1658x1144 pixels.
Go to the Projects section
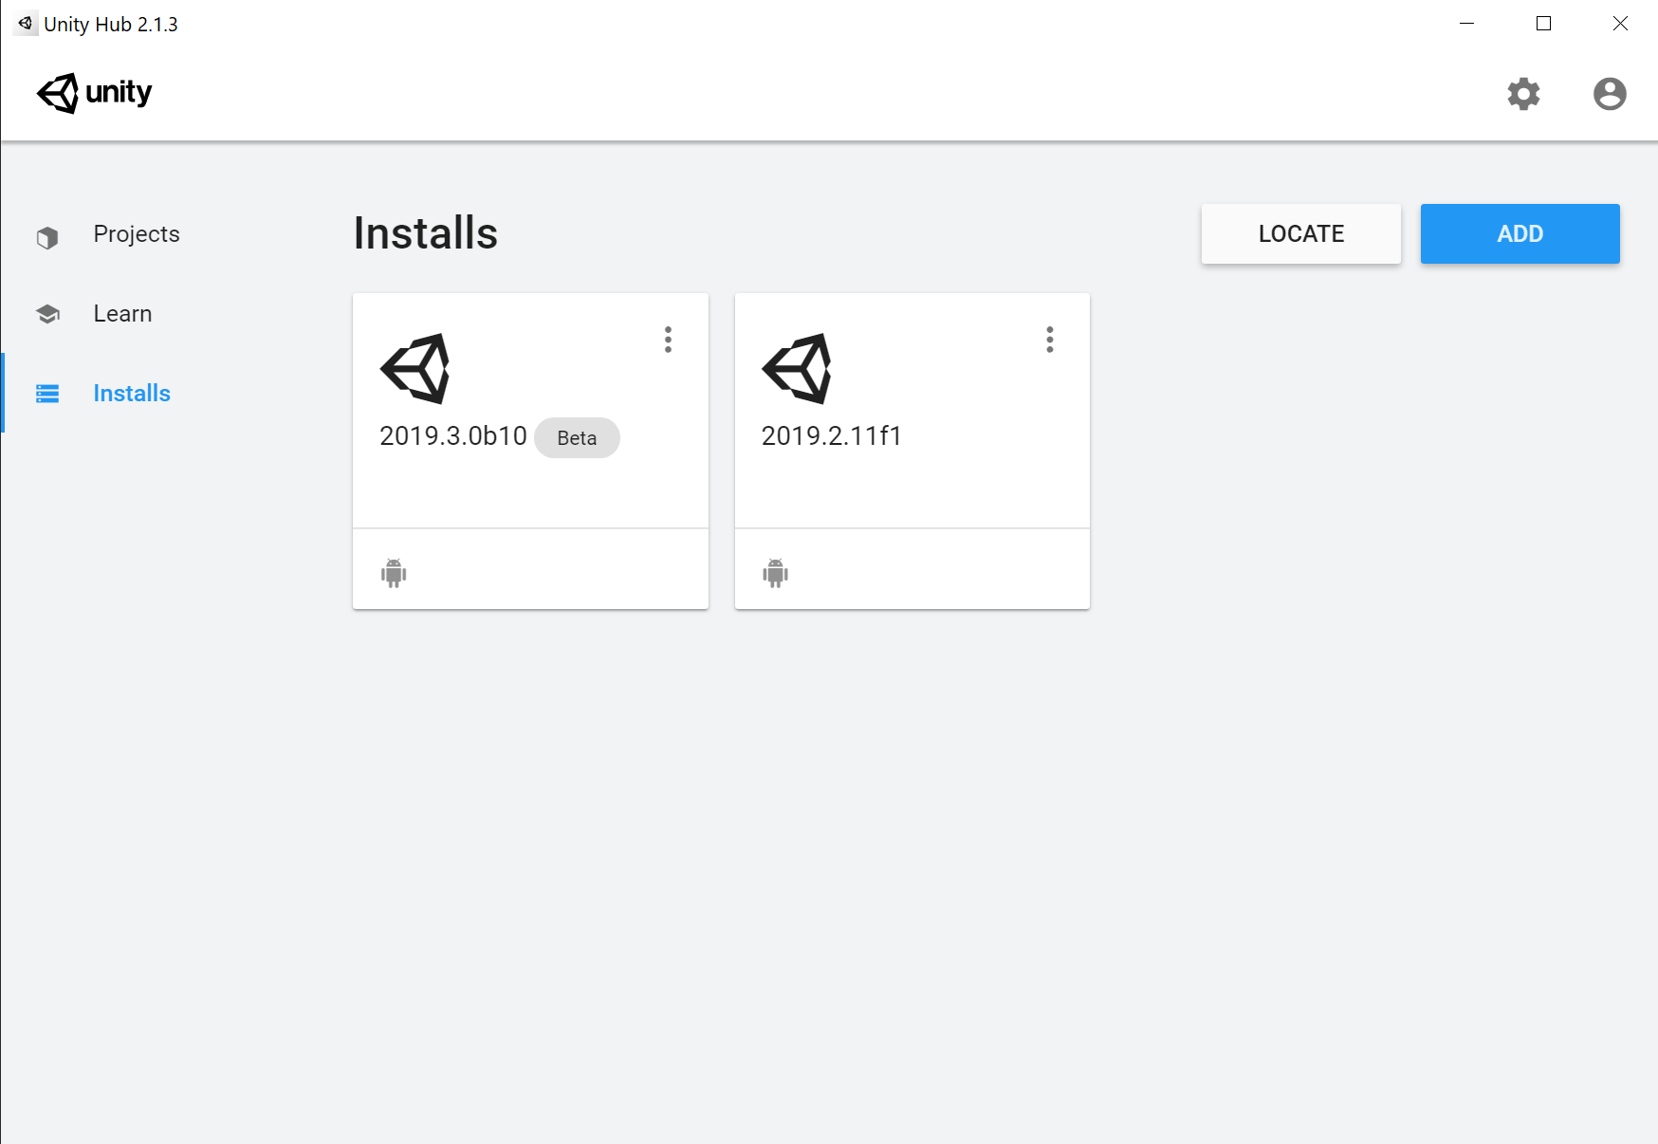click(137, 234)
